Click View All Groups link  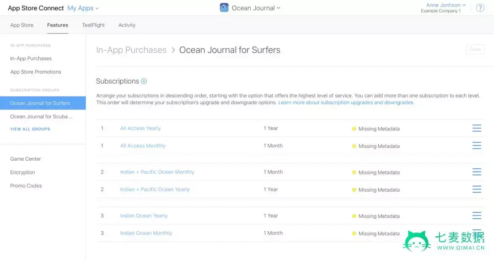click(x=30, y=129)
